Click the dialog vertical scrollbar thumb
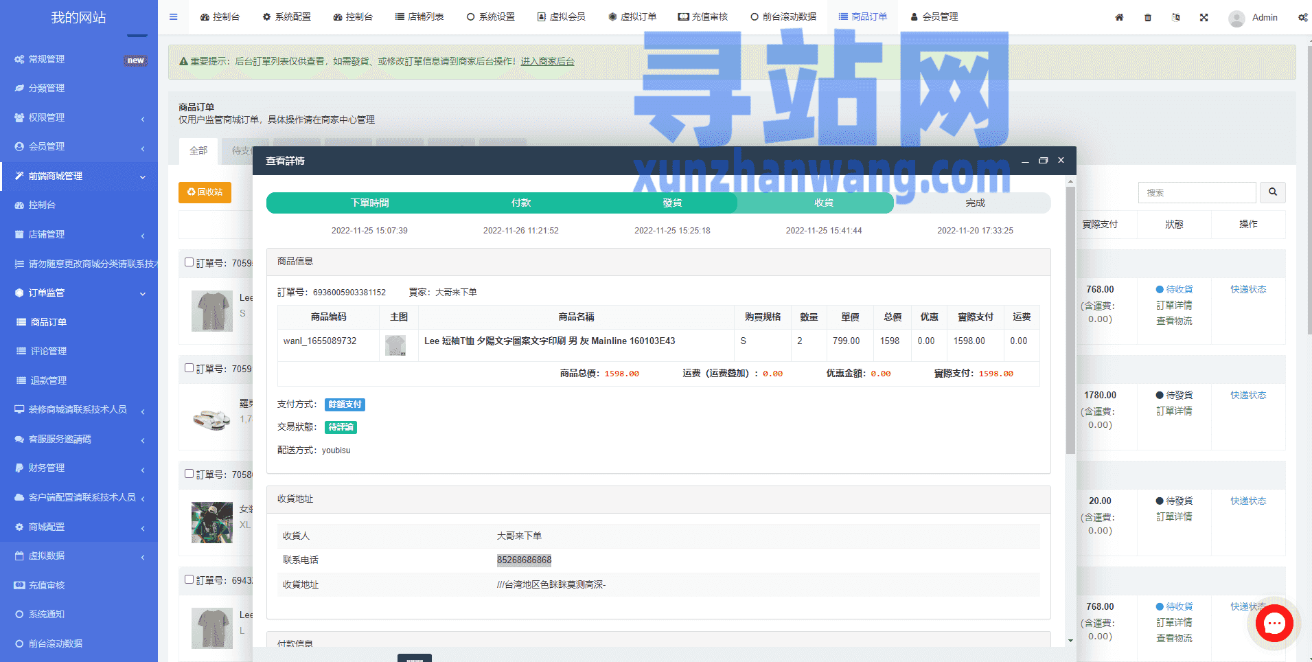 pos(1070,319)
